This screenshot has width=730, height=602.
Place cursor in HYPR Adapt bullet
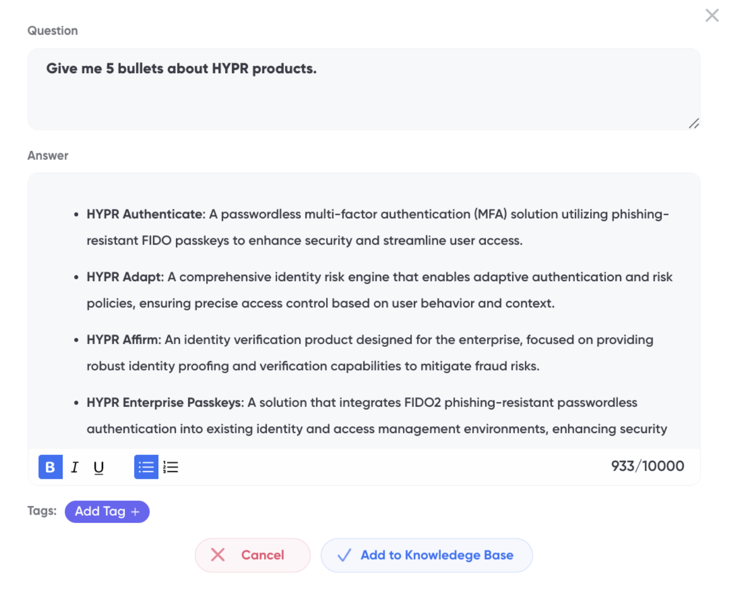coord(379,290)
